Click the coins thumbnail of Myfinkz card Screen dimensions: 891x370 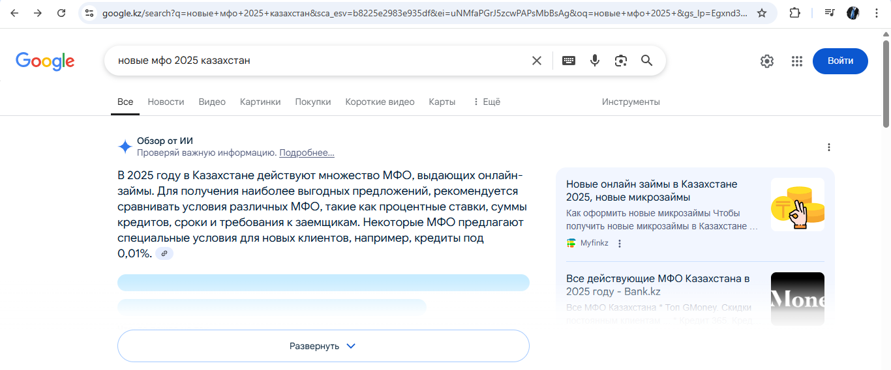[x=797, y=205]
